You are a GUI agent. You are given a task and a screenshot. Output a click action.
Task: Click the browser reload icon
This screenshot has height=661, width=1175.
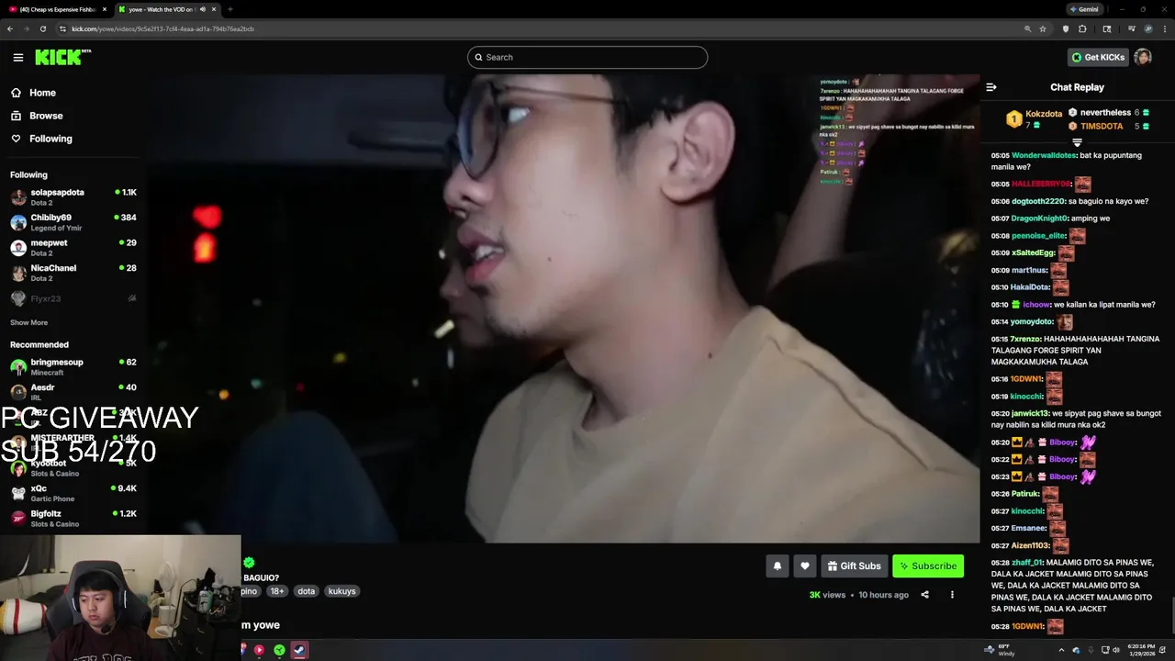[x=42, y=28]
